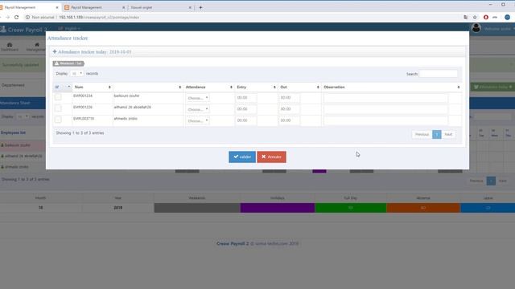Tick the checkbox in the ahmedo row
This screenshot has height=289, width=515.
tap(58, 120)
